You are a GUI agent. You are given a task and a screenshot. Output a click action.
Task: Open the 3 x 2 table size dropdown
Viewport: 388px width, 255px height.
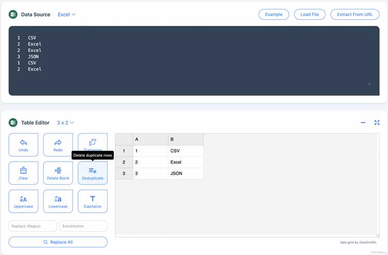point(65,123)
